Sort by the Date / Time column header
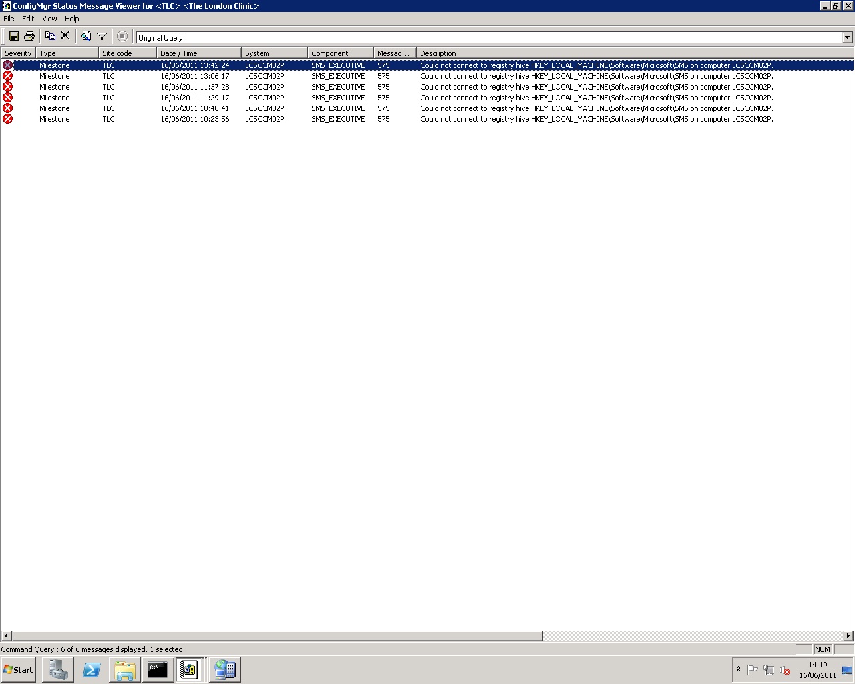Screen dimensions: 855x684 198,53
